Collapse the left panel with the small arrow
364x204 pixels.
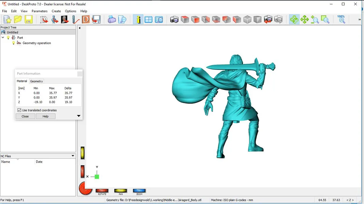click(80, 28)
